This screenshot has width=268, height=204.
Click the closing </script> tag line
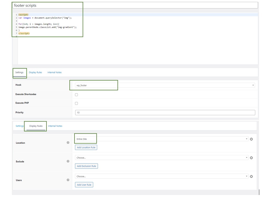tap(24, 33)
